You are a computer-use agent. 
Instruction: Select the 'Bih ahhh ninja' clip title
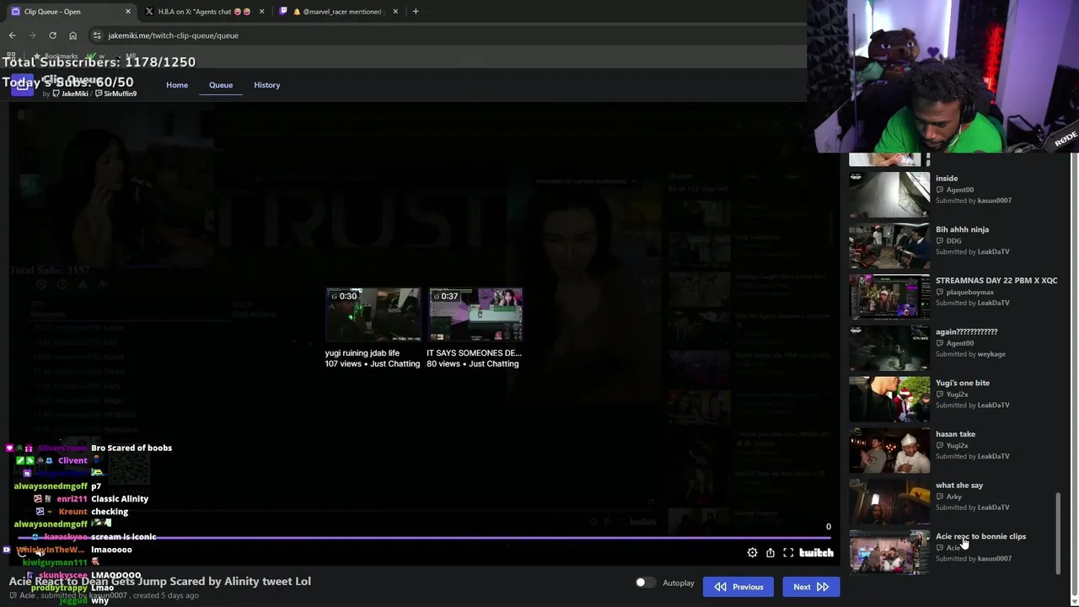pyautogui.click(x=962, y=229)
